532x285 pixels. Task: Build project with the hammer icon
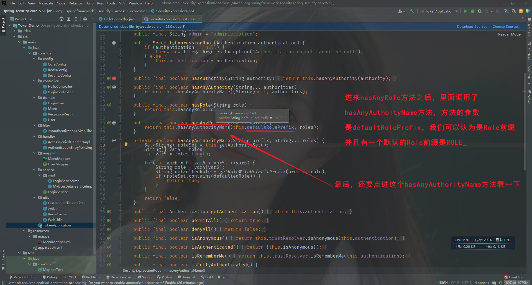(412, 11)
